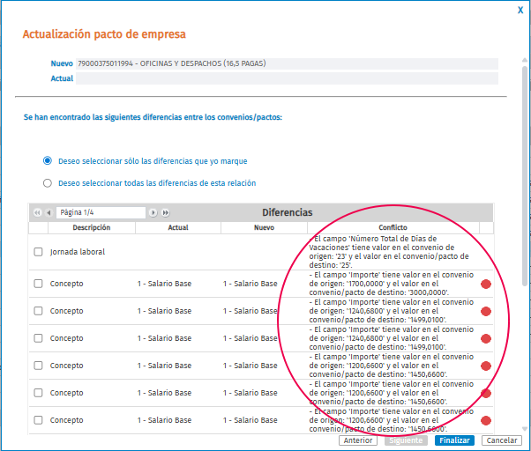Viewport: 531px width, 451px height.
Task: Click the Cancelar button
Action: pos(502,440)
